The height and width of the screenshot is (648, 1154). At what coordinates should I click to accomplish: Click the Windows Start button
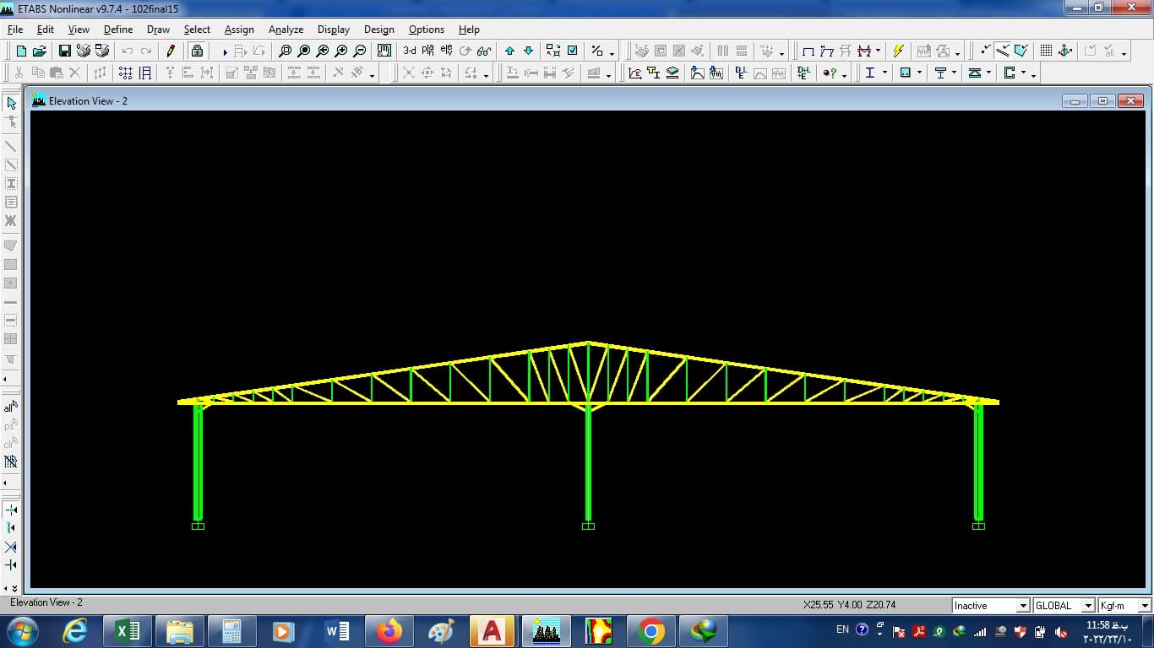22,631
